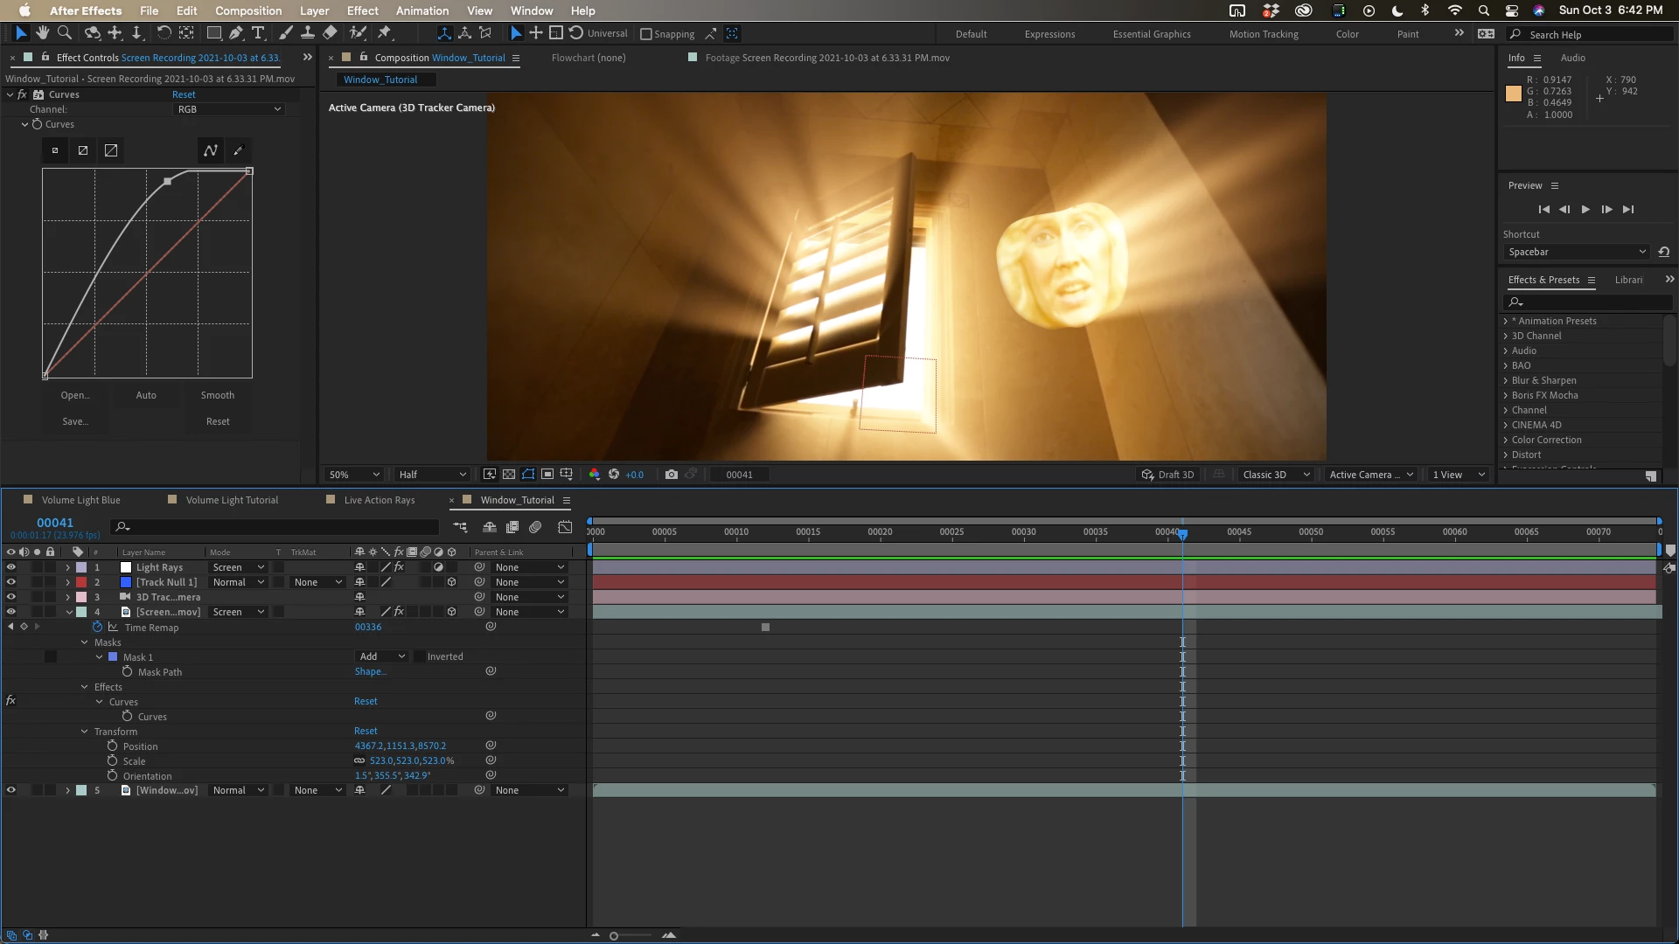The height and width of the screenshot is (944, 1679).
Task: Select the Pen tool
Action: (x=236, y=33)
